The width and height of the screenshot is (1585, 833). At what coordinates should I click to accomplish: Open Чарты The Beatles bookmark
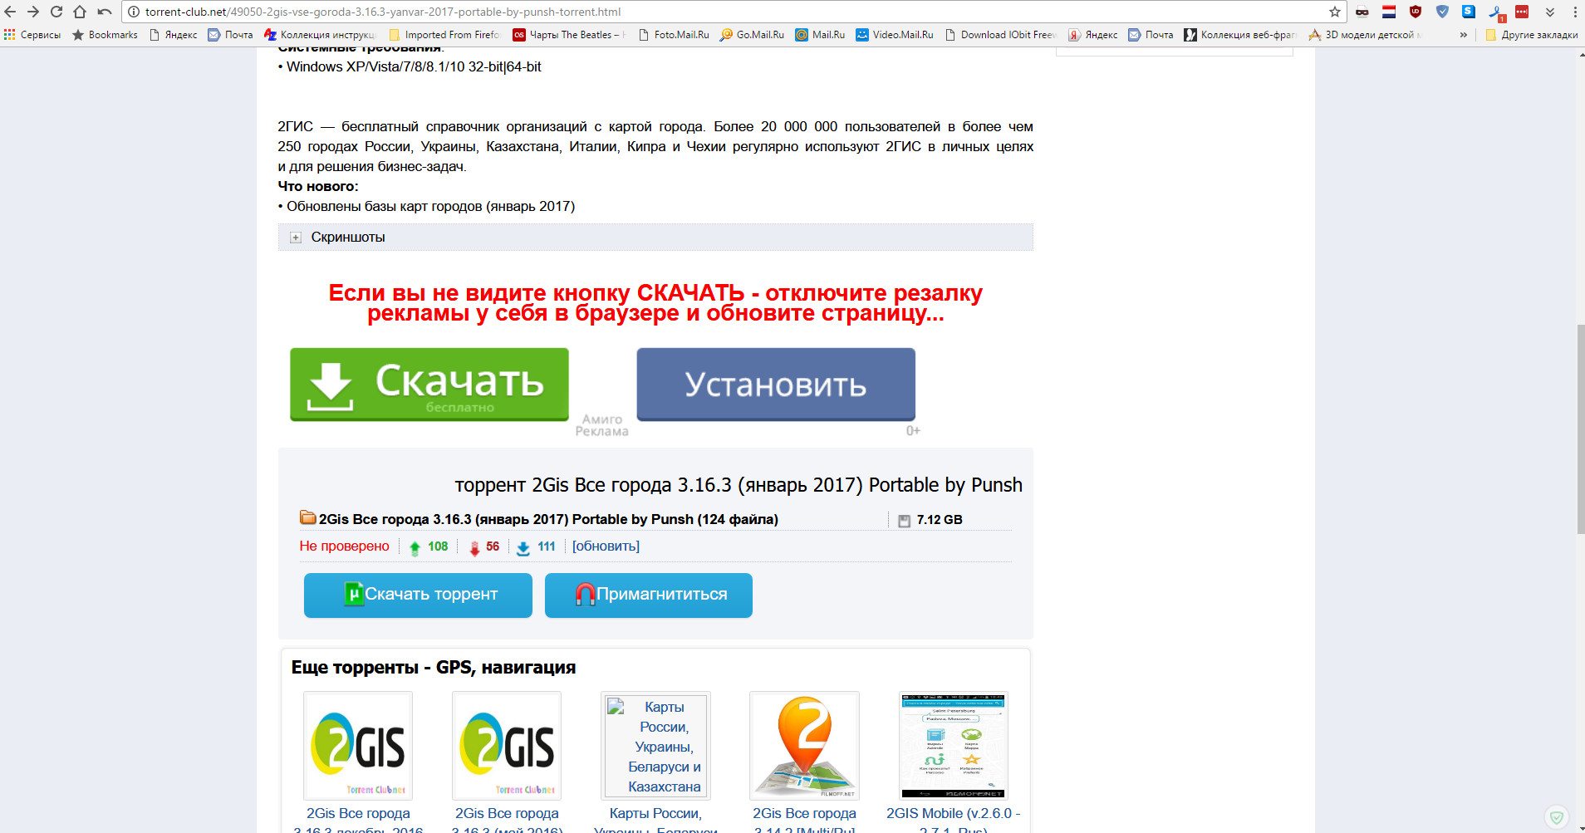(569, 35)
